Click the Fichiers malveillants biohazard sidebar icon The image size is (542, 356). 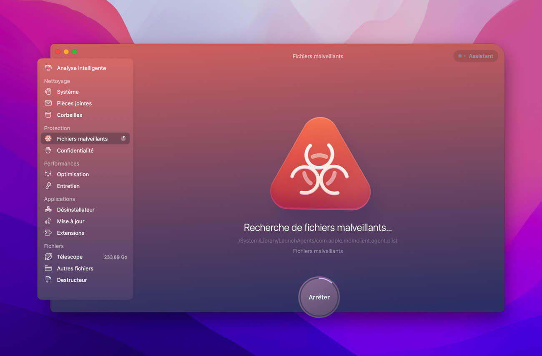48,139
